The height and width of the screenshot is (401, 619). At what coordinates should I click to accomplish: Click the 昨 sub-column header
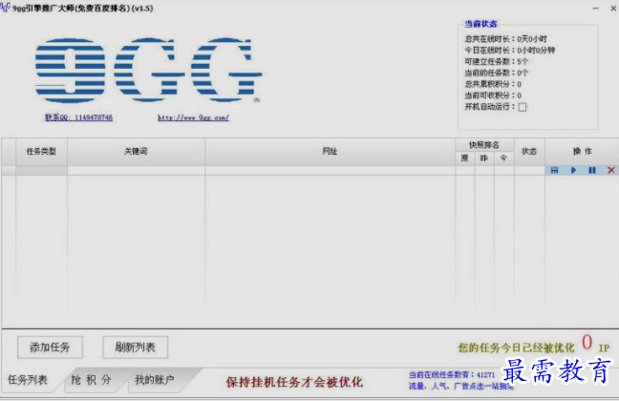(484, 158)
